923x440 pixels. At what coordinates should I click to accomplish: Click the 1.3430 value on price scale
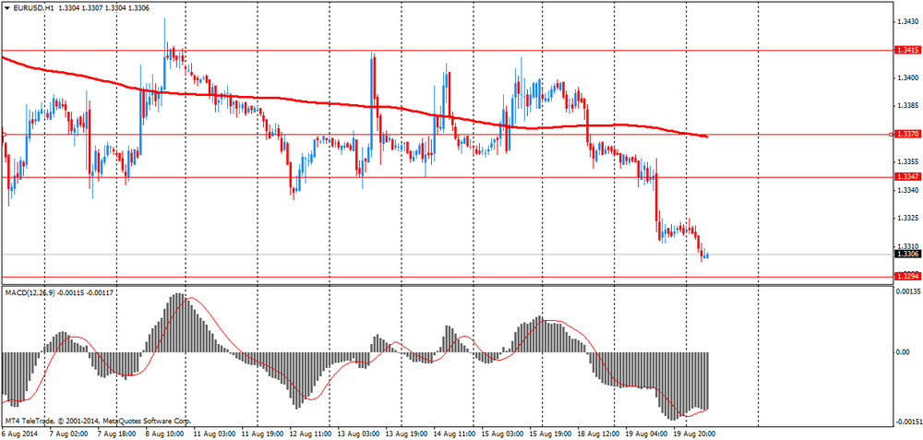906,22
